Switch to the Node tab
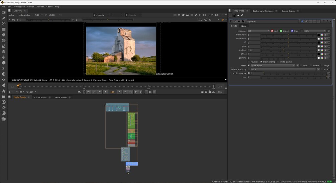Image resolution: width=336 pixels, height=183 pixels. (244, 26)
